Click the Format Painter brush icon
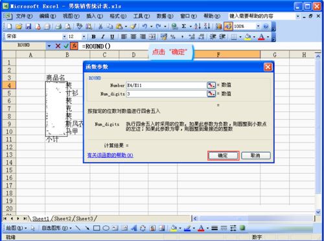This screenshot has height=241, width=324. (133, 27)
